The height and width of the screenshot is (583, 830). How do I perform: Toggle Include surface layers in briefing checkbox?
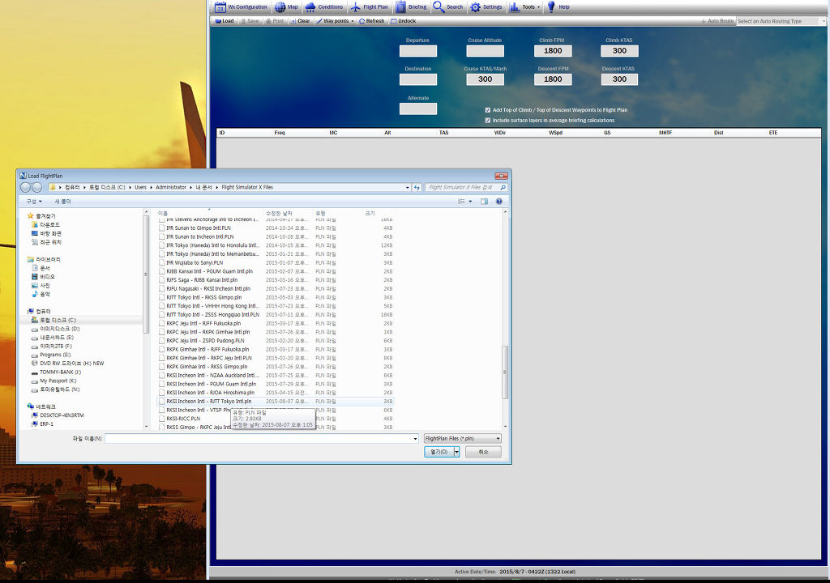(x=488, y=120)
